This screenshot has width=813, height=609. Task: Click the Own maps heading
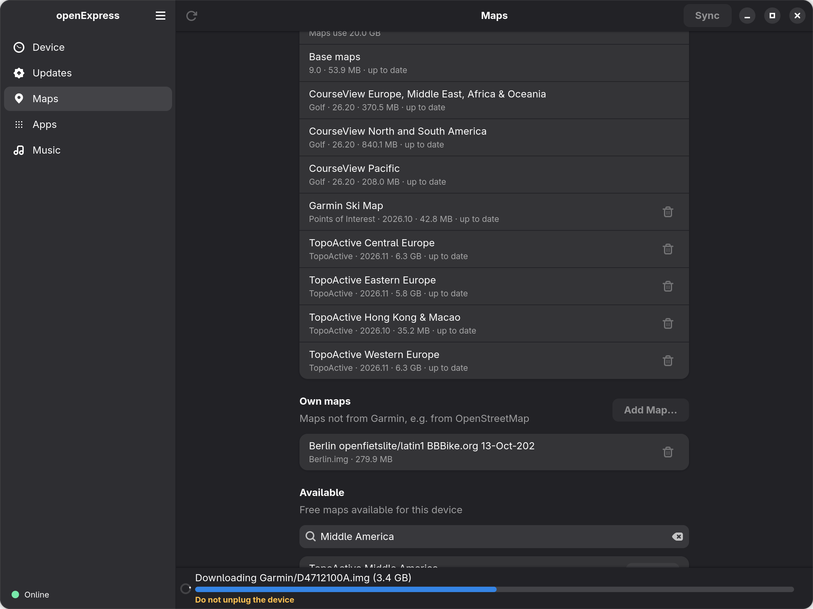click(325, 401)
